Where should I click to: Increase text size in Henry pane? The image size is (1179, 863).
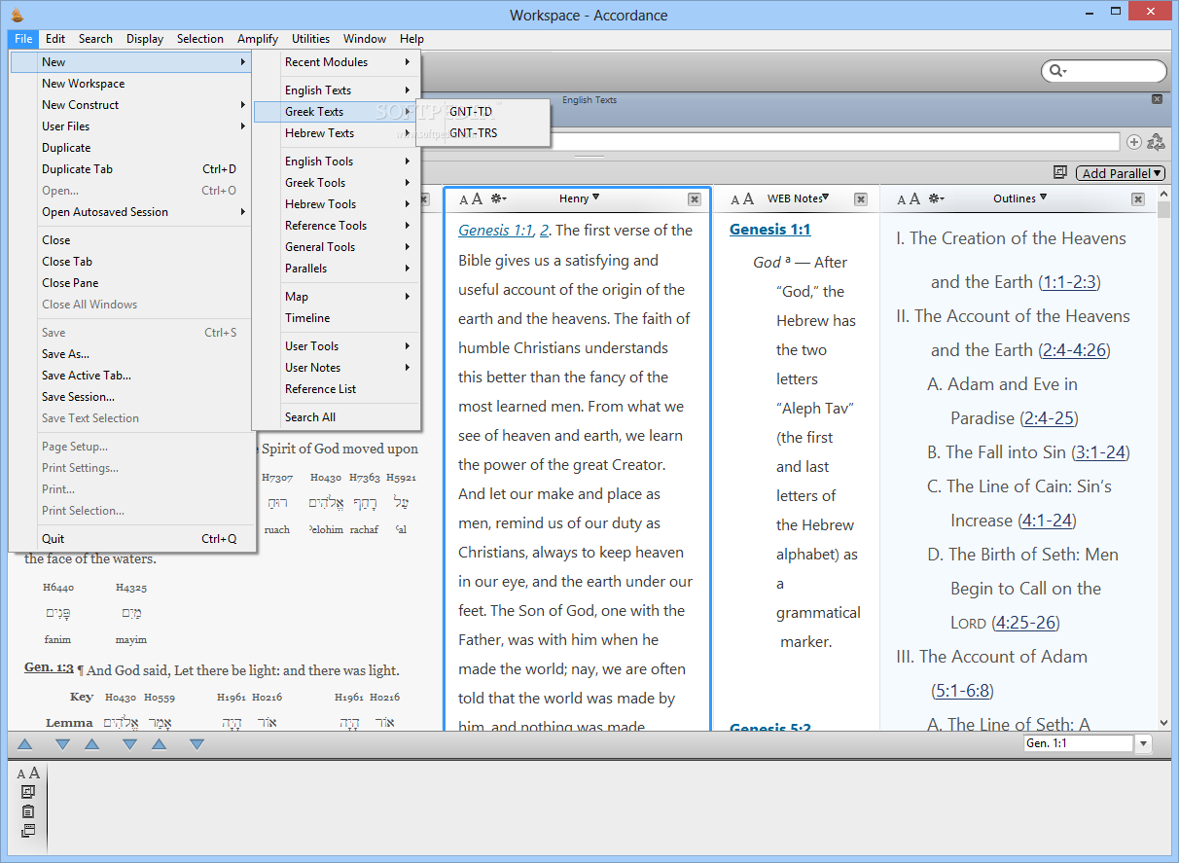click(477, 198)
